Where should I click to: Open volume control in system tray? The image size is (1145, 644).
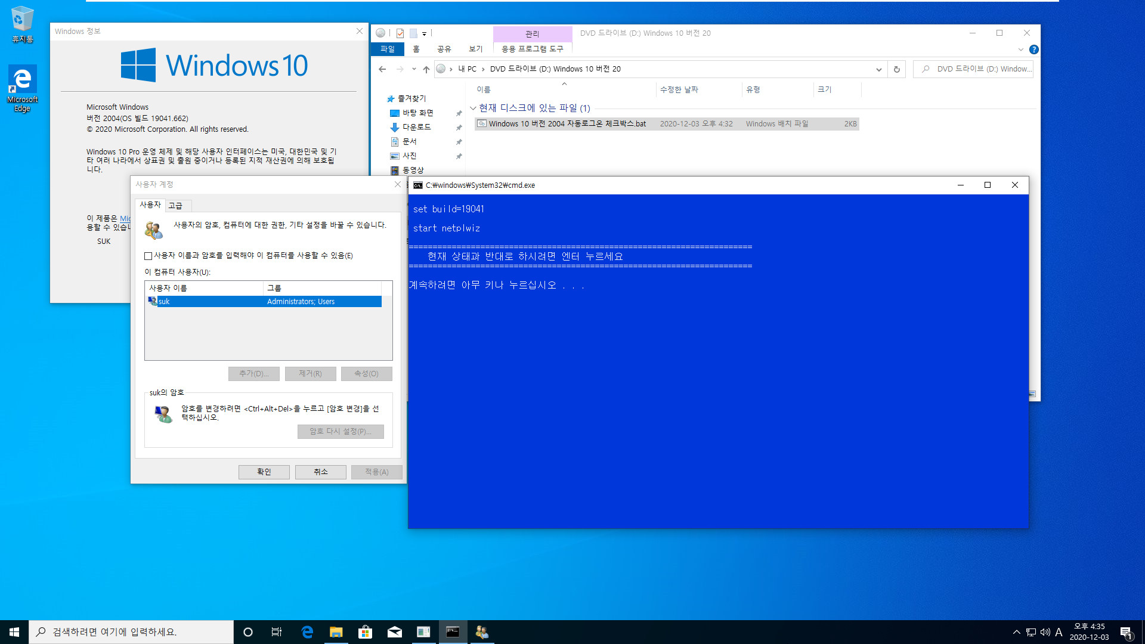(x=1045, y=632)
